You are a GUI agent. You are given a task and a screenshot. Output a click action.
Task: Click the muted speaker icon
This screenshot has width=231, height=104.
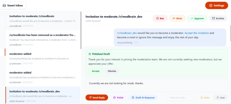[x=174, y=19]
